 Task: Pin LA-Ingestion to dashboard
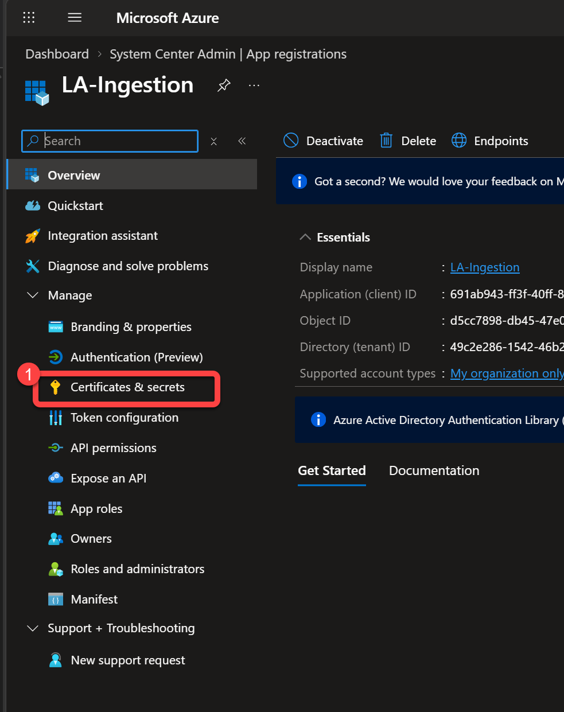pos(224,85)
